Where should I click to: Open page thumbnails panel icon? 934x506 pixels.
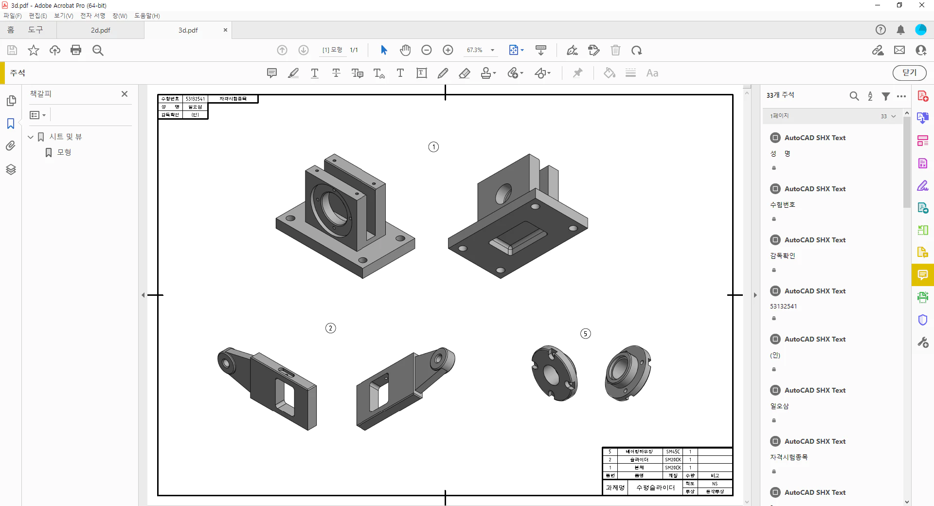pos(11,101)
